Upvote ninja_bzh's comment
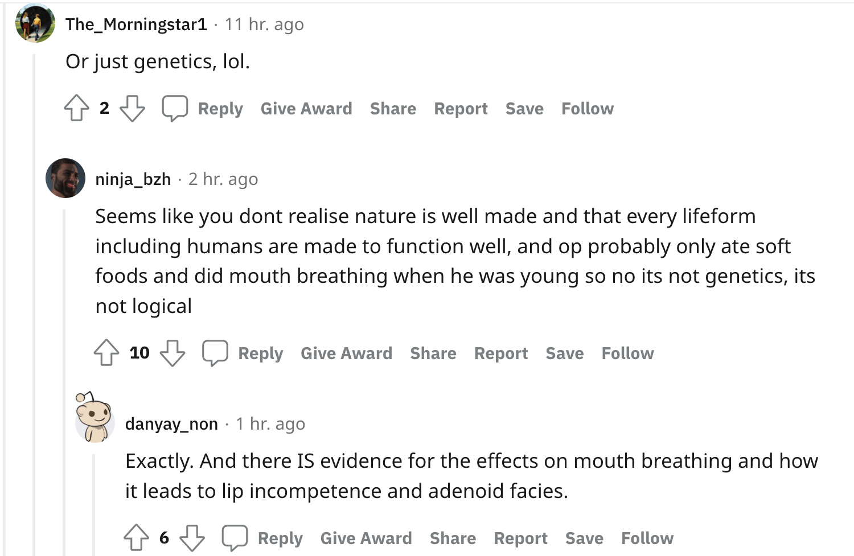 106,353
